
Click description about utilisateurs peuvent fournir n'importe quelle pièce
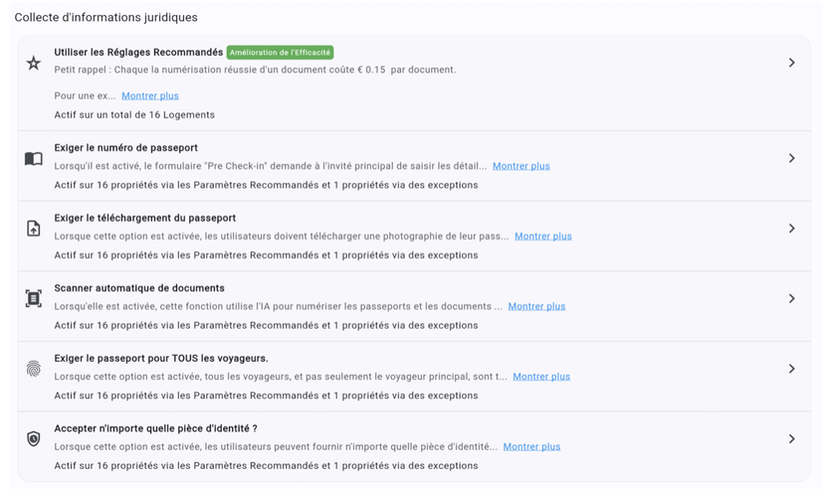(x=276, y=447)
